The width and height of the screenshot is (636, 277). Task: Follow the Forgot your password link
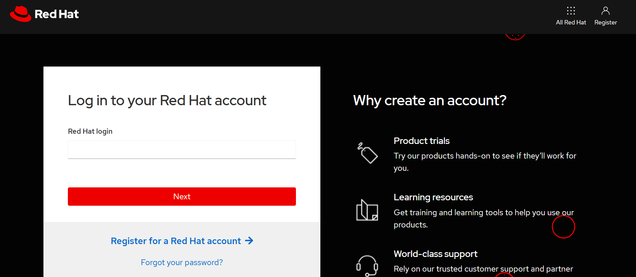pyautogui.click(x=182, y=262)
